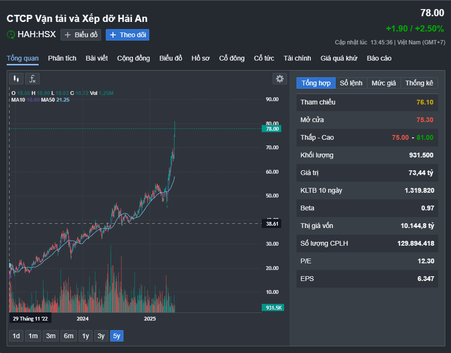
Task: Click the plus Biểu đồ button
Action: tap(81, 35)
